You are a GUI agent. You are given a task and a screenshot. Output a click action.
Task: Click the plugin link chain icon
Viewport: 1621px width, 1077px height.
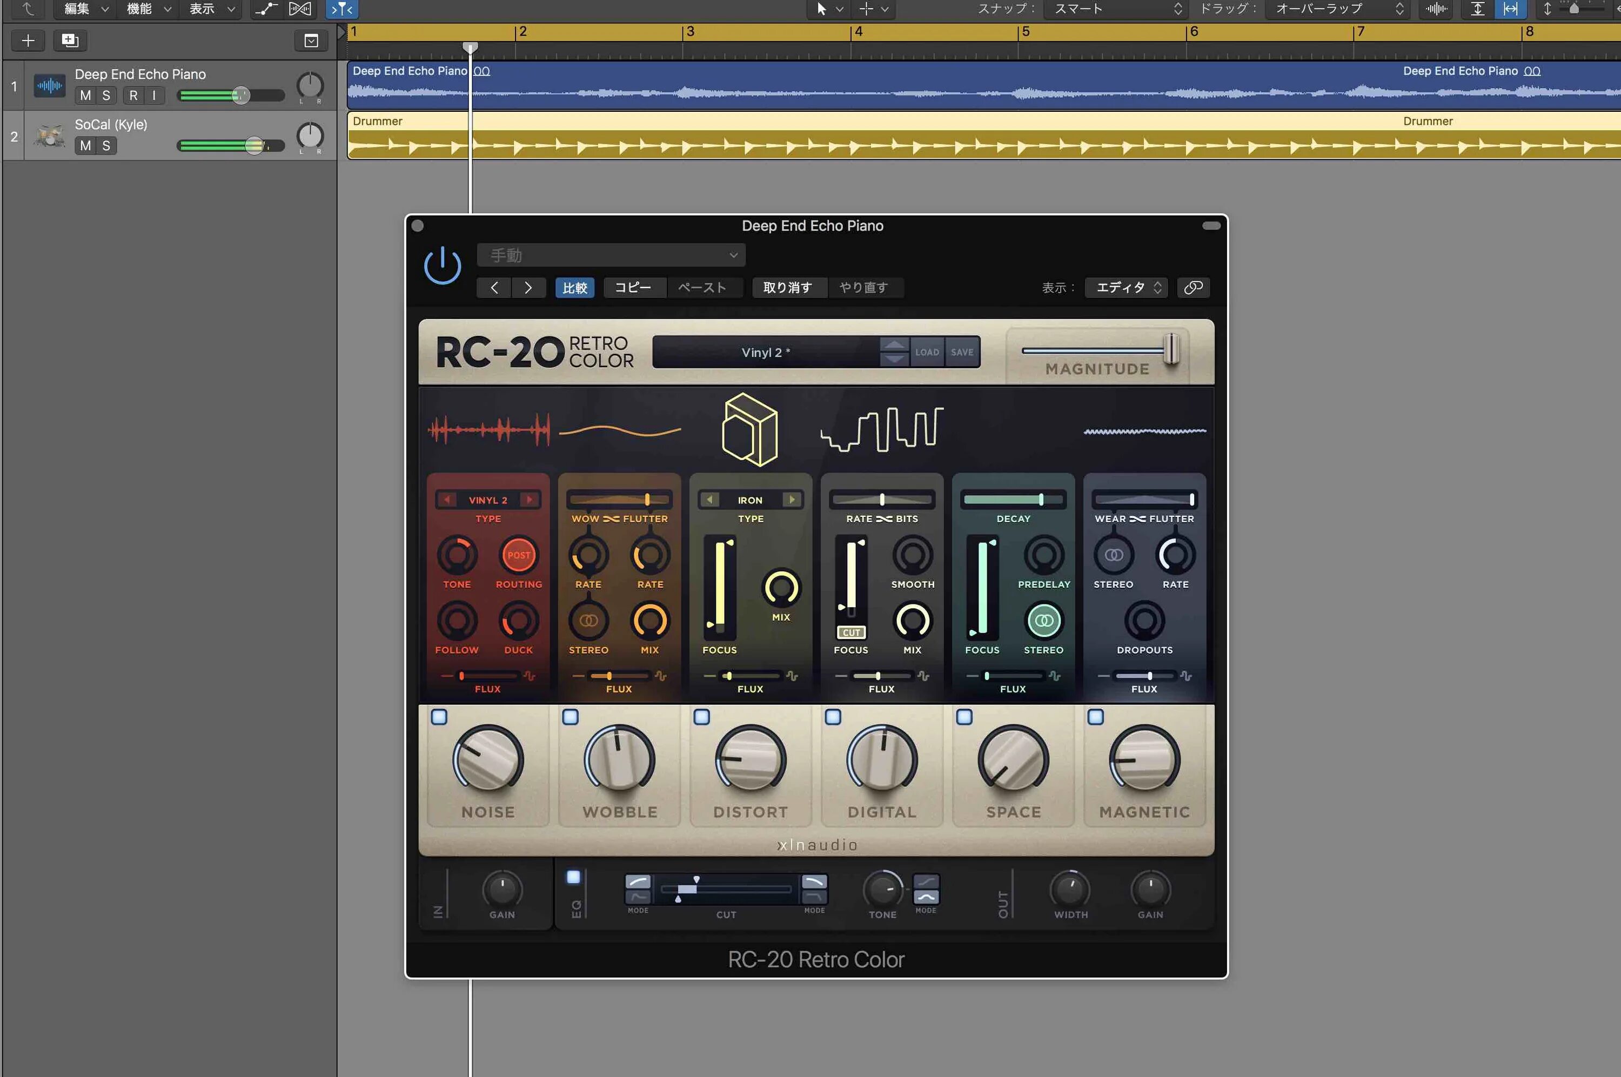click(x=1193, y=287)
